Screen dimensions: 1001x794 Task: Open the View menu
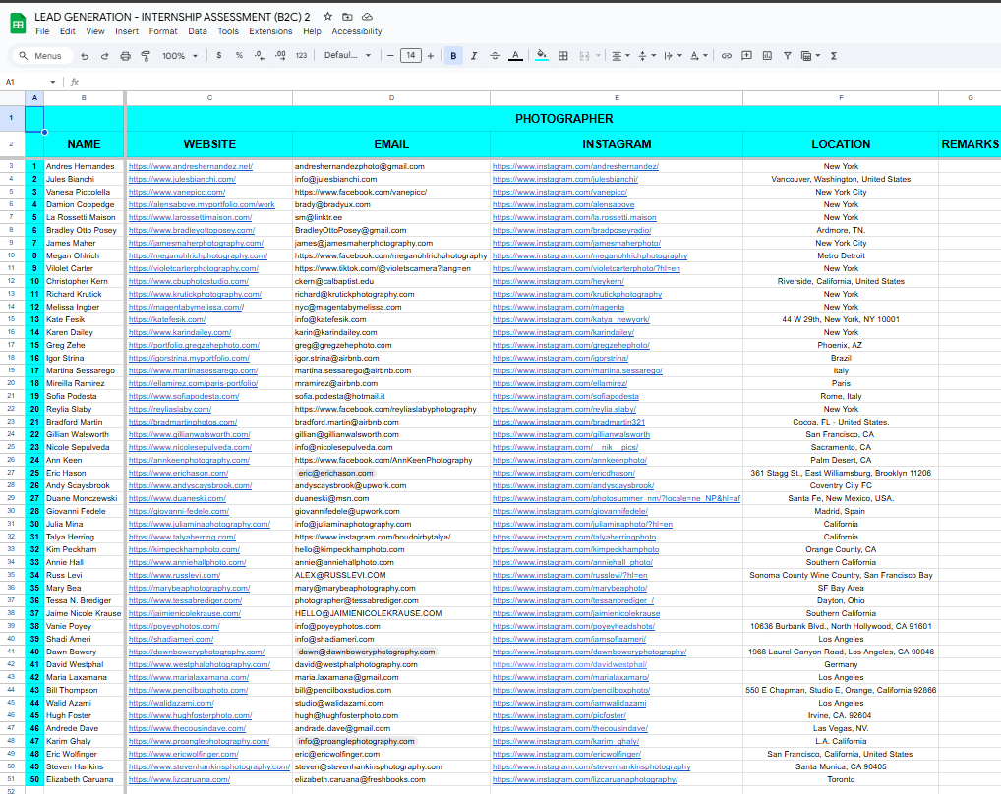click(95, 31)
